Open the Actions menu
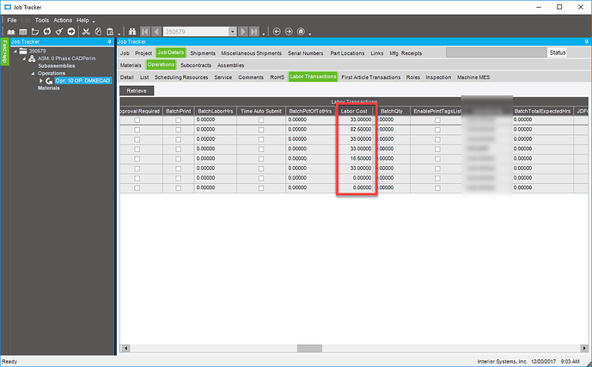This screenshot has height=367, width=592. (x=63, y=21)
